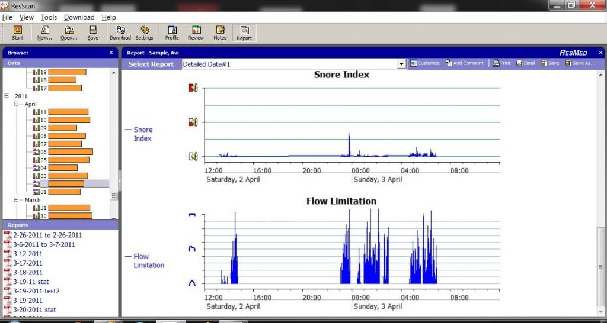Email the report

click(525, 63)
